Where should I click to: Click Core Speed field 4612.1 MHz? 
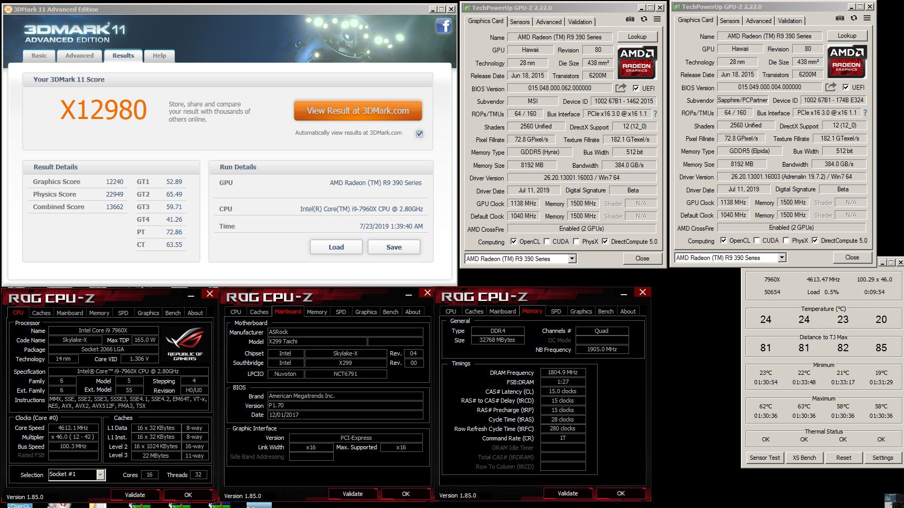pos(73,428)
